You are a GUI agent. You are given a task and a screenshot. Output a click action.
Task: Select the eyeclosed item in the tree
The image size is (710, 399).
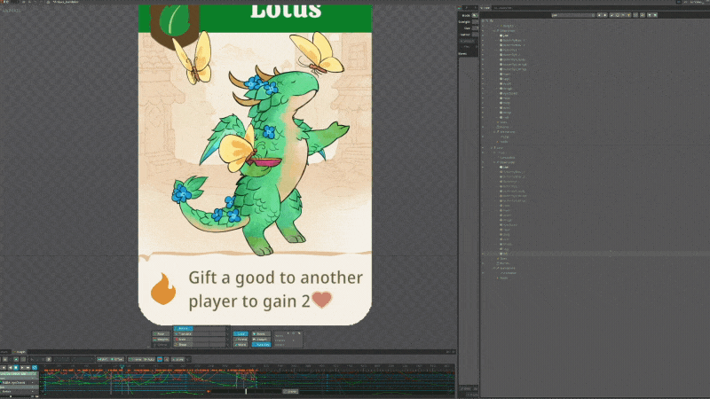(x=509, y=93)
